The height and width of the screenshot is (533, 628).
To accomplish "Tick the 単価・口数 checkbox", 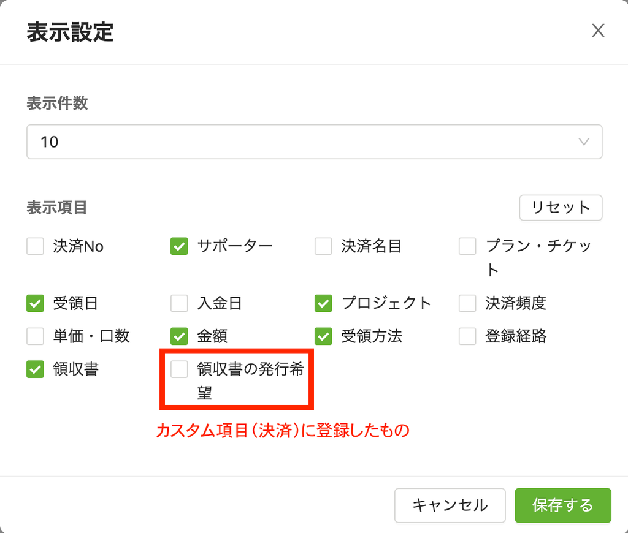I will 35,336.
